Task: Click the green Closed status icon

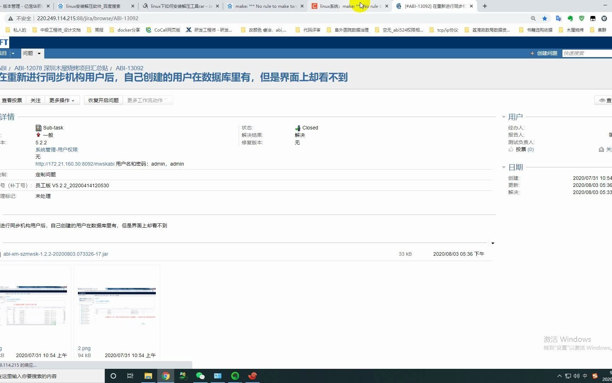Action: click(297, 128)
